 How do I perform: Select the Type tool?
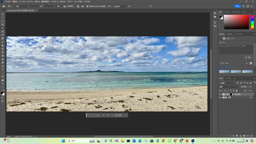[x=2, y=70]
